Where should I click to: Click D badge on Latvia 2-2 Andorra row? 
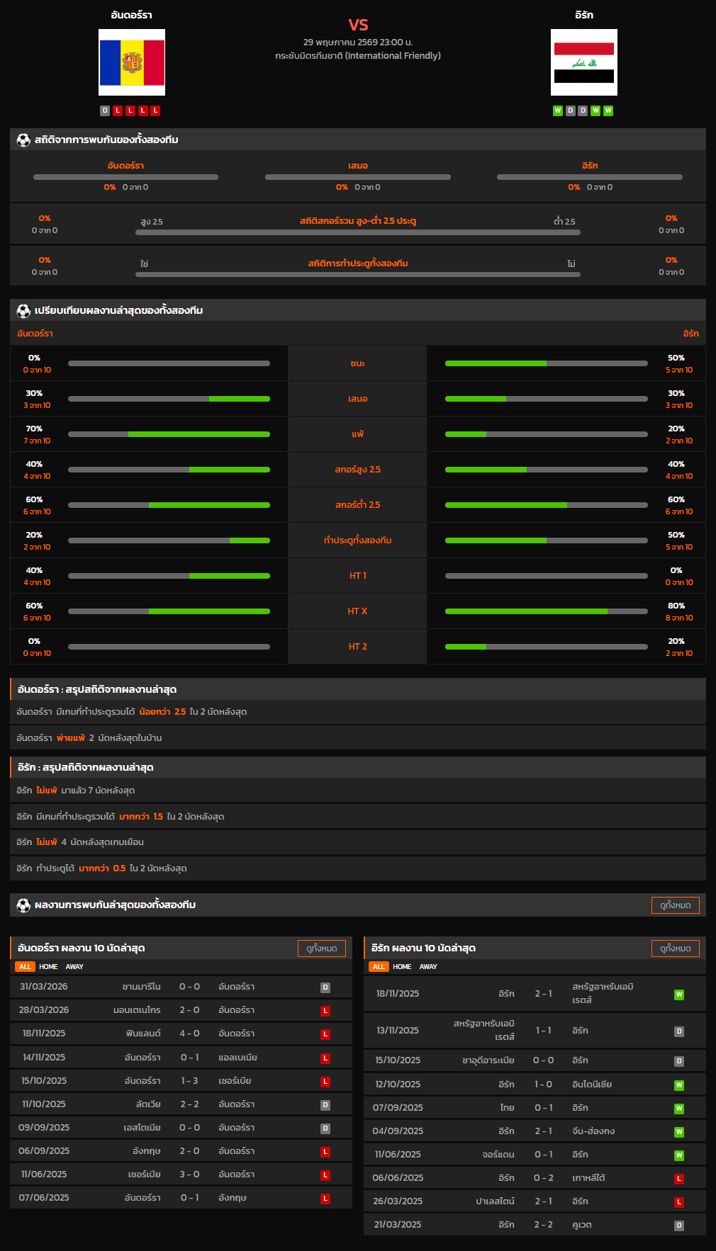(x=325, y=1105)
